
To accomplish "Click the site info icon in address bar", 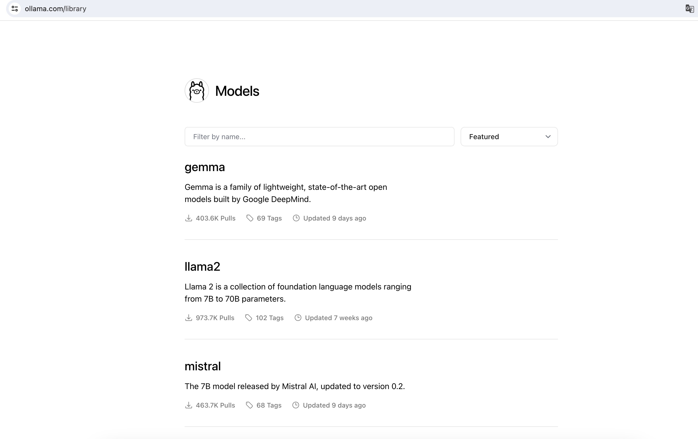I will (15, 9).
